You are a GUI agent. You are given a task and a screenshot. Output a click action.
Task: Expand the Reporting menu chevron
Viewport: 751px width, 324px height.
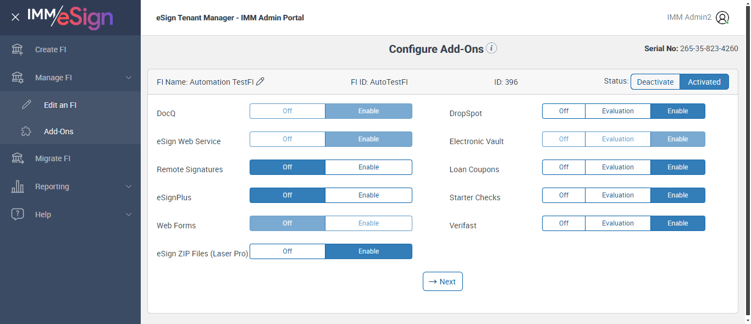(129, 186)
